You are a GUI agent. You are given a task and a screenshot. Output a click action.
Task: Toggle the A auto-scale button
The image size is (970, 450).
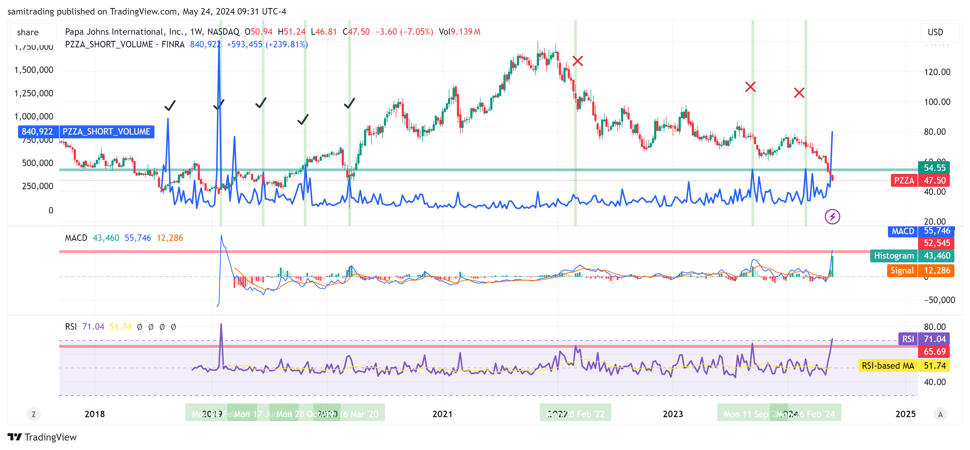coord(940,414)
